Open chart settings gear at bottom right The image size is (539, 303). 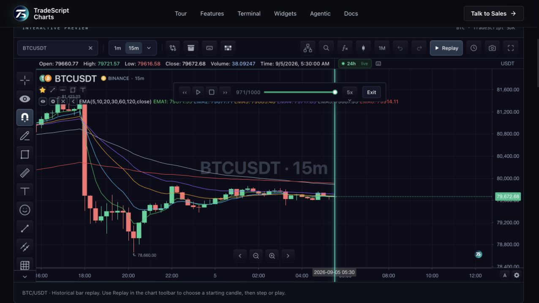[x=517, y=275]
